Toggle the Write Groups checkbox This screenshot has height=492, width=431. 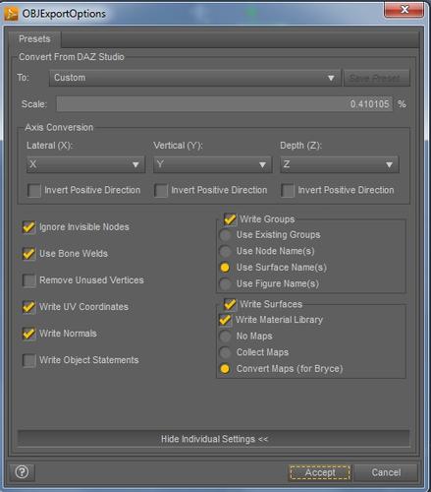point(230,219)
